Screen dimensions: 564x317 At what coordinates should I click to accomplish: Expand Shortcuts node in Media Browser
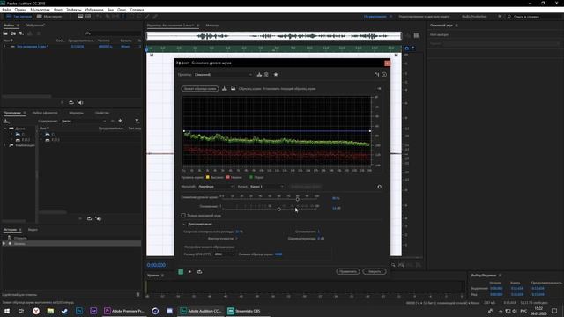5,145
